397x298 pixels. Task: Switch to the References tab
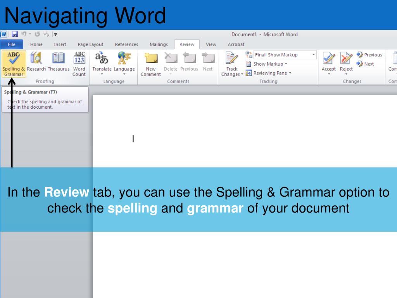pos(126,44)
